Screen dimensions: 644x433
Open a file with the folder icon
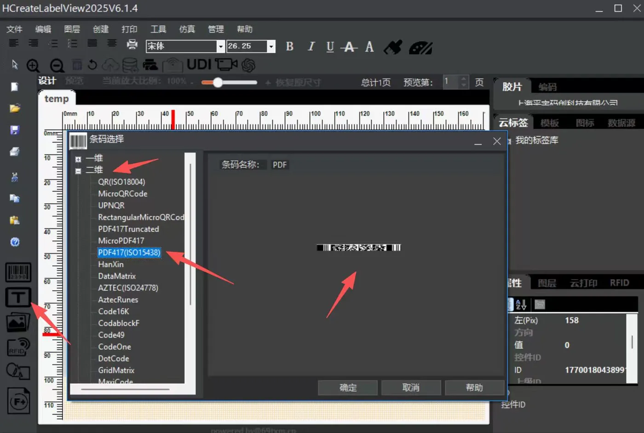click(15, 108)
